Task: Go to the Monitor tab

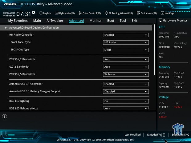Action: 95,21
